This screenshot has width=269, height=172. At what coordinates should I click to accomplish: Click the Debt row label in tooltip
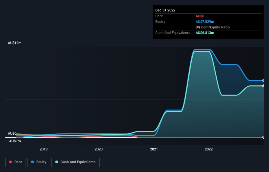159,16
